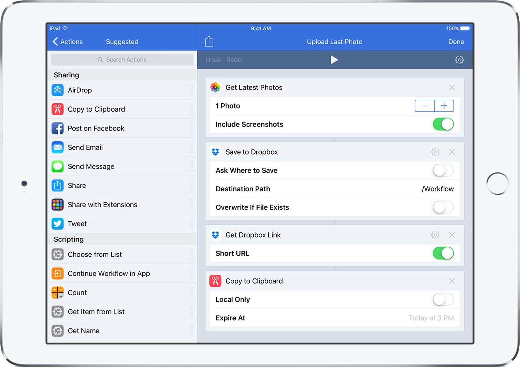This screenshot has width=520, height=368.
Task: Tap the Send Email action icon
Action: tap(57, 147)
